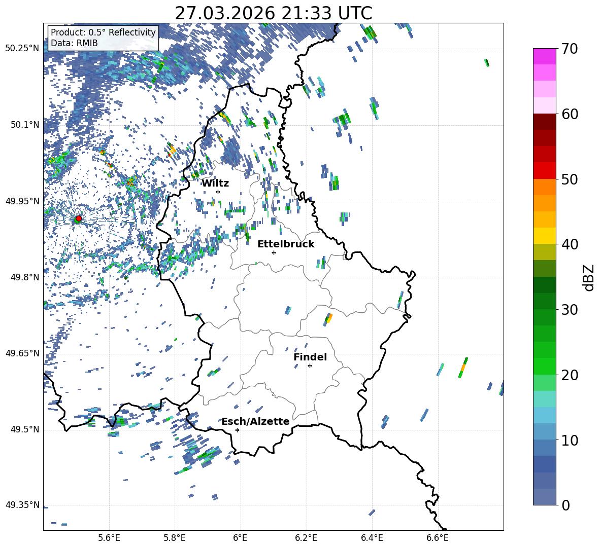
Task: Click the Wiltz city label
Action: click(215, 184)
